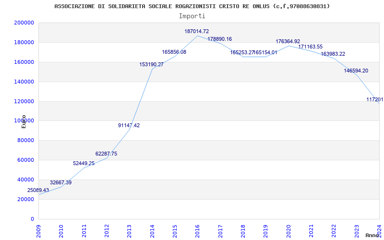384x240 pixels.
Task: Select value label 176364.92
Action: pyautogui.click(x=288, y=41)
